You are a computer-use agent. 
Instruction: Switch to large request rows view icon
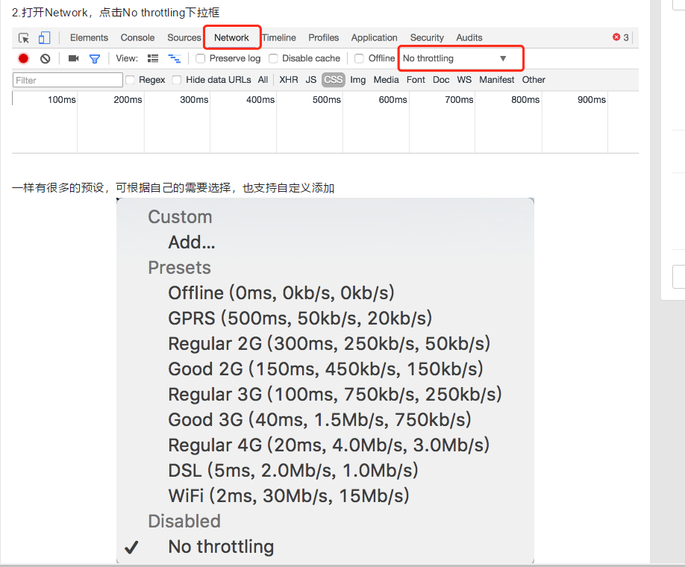tap(153, 58)
